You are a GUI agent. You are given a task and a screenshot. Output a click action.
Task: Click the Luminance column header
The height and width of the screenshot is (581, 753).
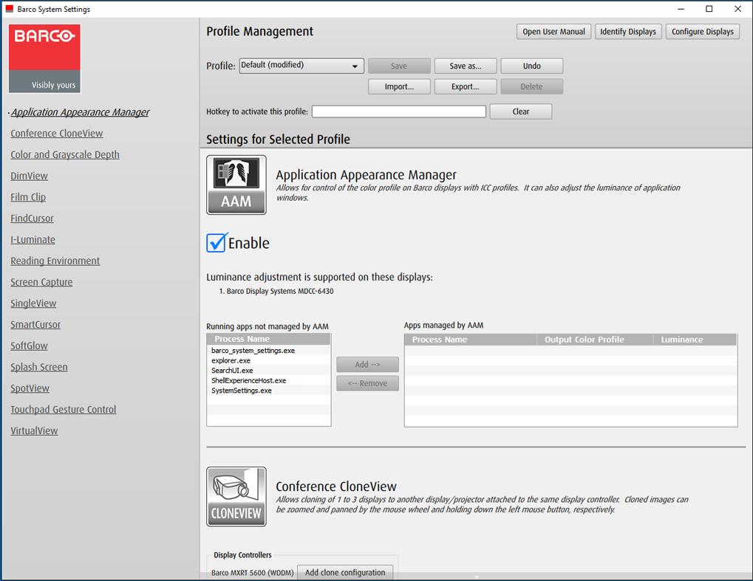(x=695, y=340)
